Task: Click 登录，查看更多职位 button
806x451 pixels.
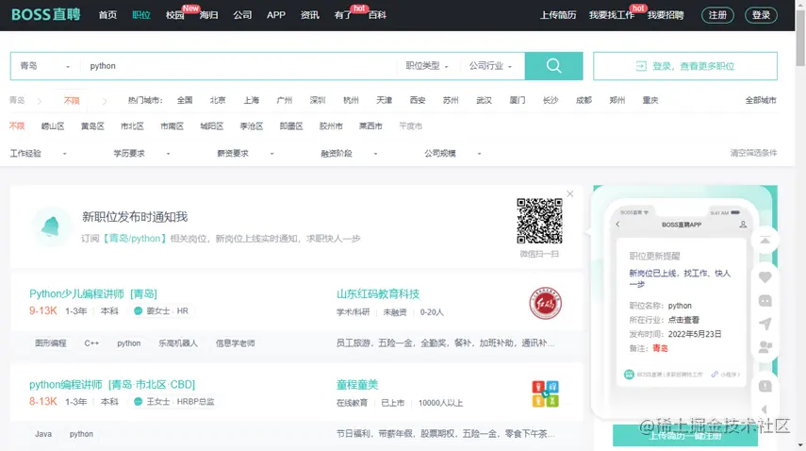Action: (x=685, y=66)
